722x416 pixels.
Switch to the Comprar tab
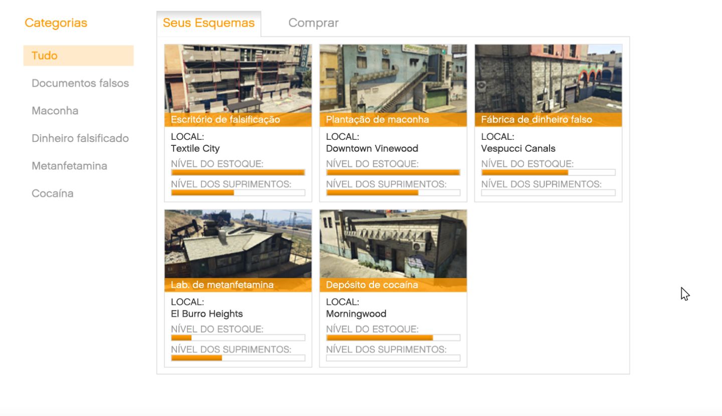(x=313, y=23)
